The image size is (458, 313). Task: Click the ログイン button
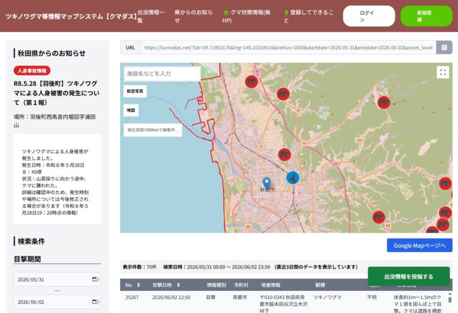369,16
